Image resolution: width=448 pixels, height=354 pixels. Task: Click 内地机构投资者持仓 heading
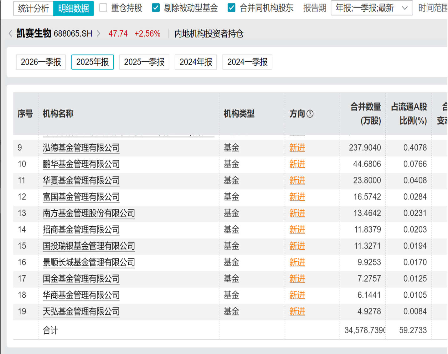209,33
